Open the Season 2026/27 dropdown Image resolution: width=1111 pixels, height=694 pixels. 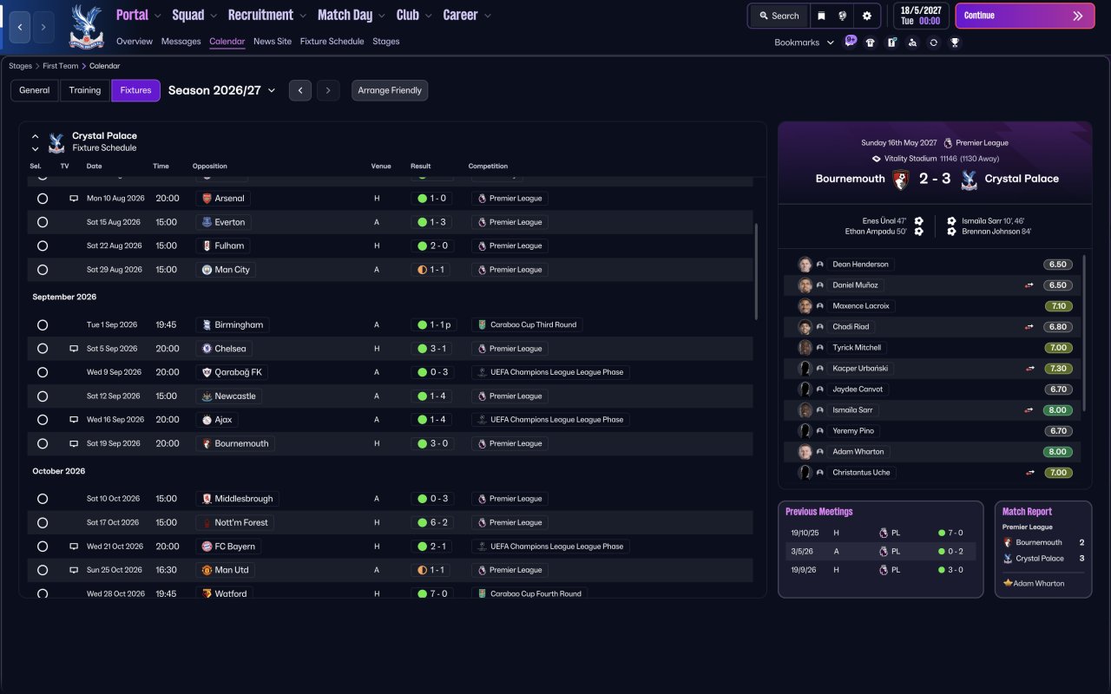(222, 90)
